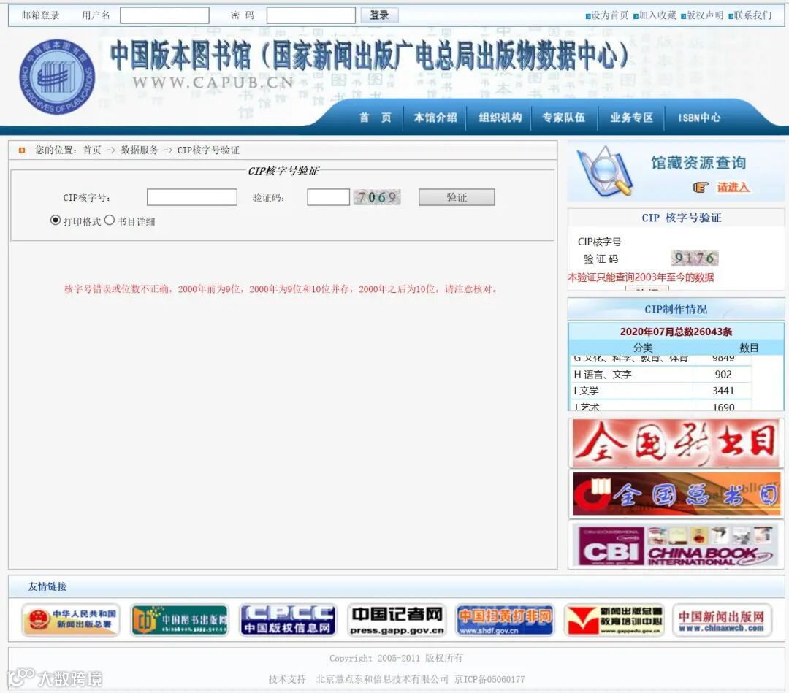Click the 友情链接 section heading

[x=47, y=586]
